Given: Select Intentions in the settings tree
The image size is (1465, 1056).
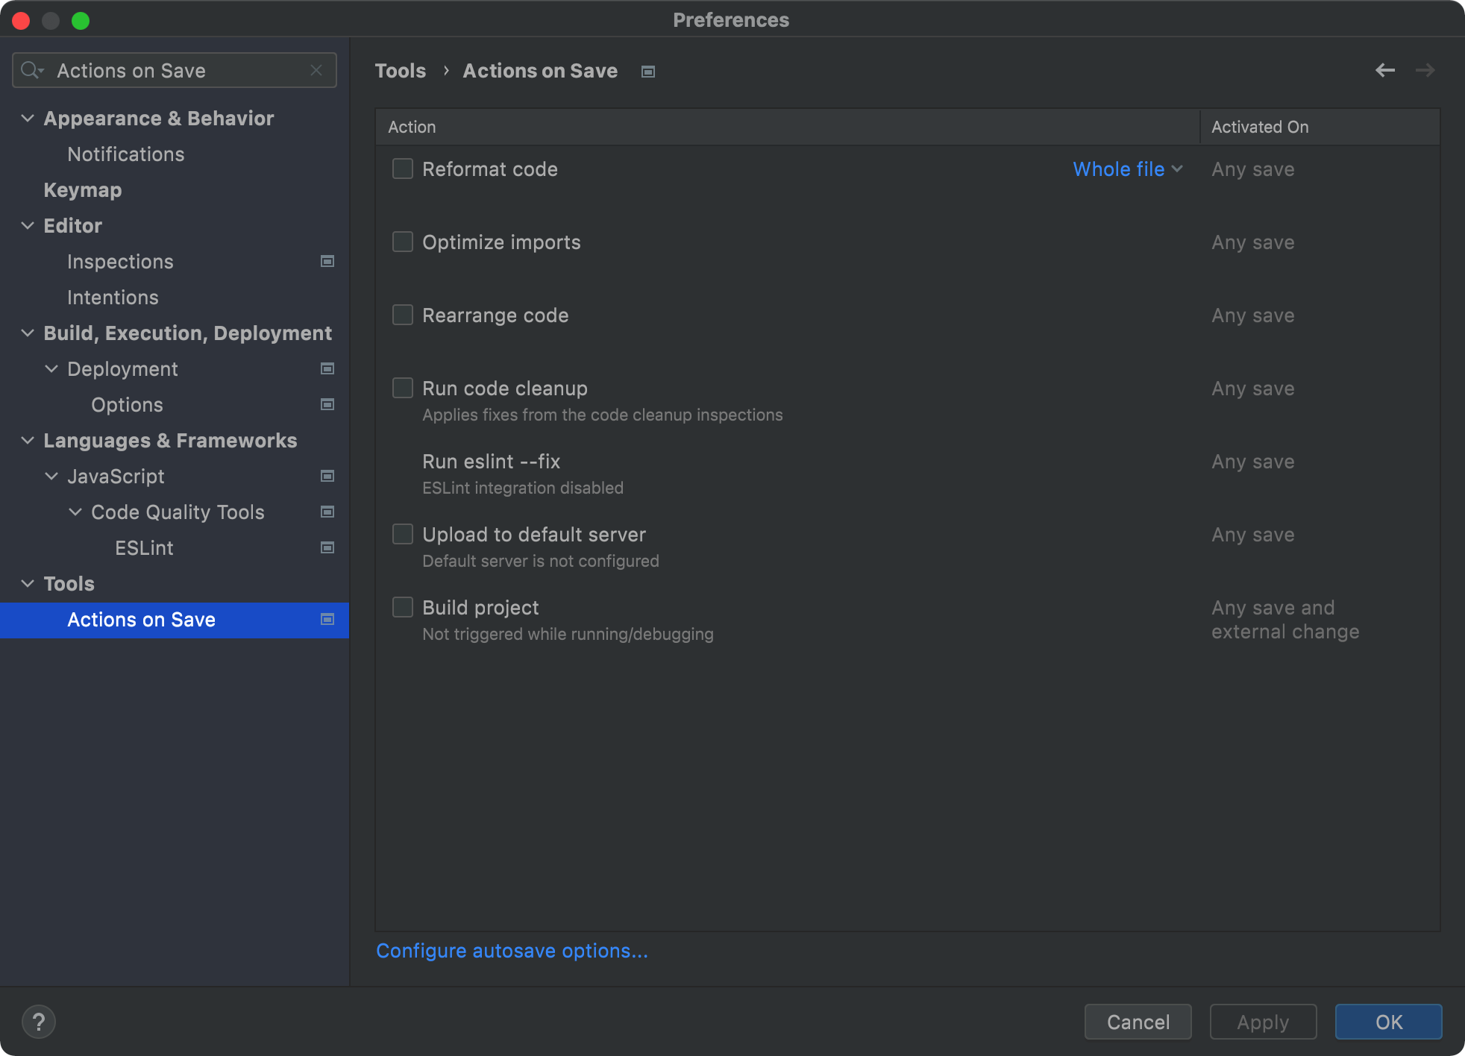Looking at the screenshot, I should pos(175,297).
